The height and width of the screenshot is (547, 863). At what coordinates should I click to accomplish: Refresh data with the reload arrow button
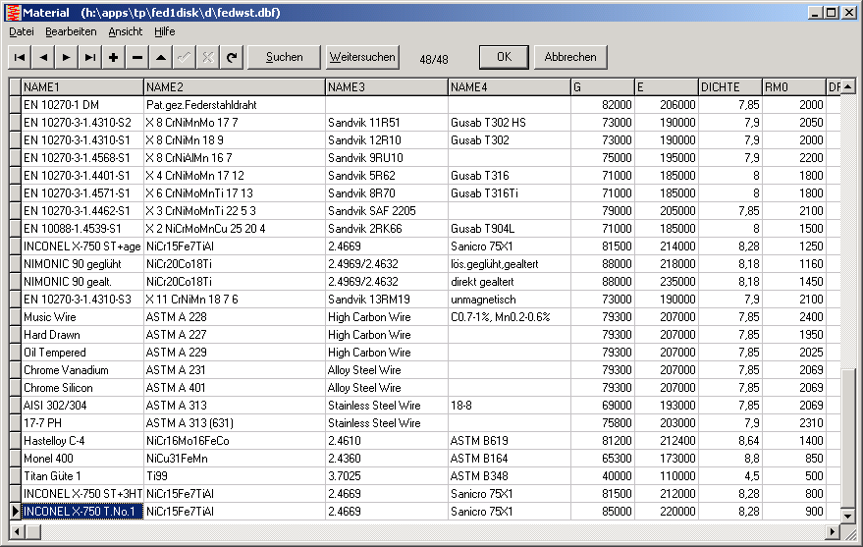pyautogui.click(x=232, y=57)
